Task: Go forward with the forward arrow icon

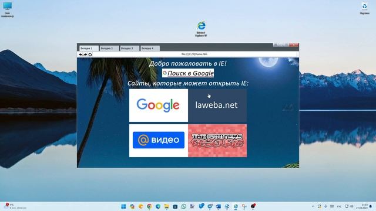Action: (85, 55)
